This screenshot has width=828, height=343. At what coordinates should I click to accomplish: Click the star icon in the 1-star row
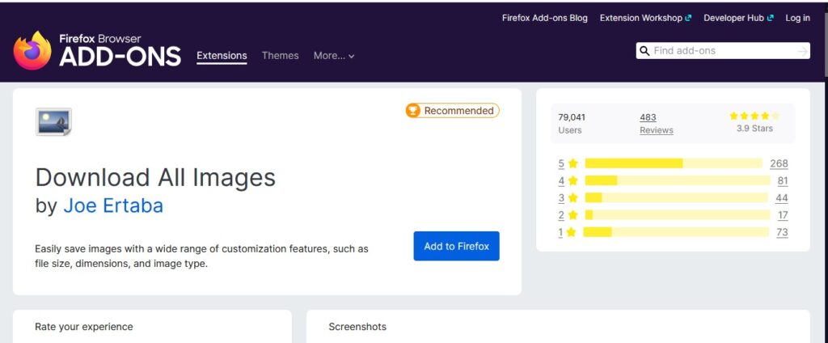tap(572, 232)
